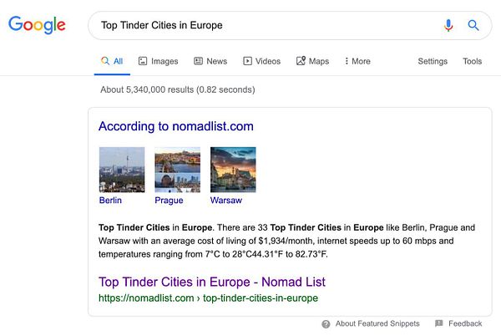Start voice search with the microphone icon
Viewport: 501px width, 336px height.
(448, 25)
